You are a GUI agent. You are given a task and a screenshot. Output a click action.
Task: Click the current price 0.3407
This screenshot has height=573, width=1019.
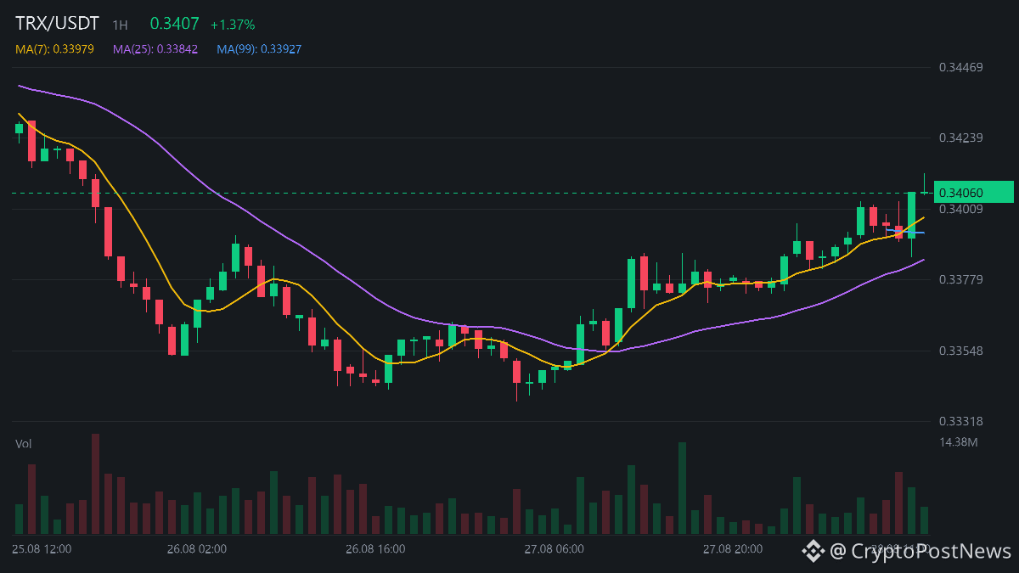coord(174,25)
